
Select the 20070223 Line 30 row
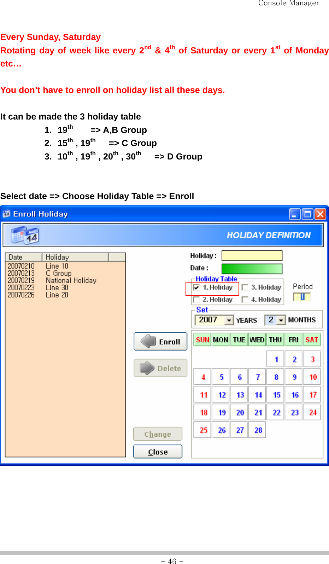(65, 288)
